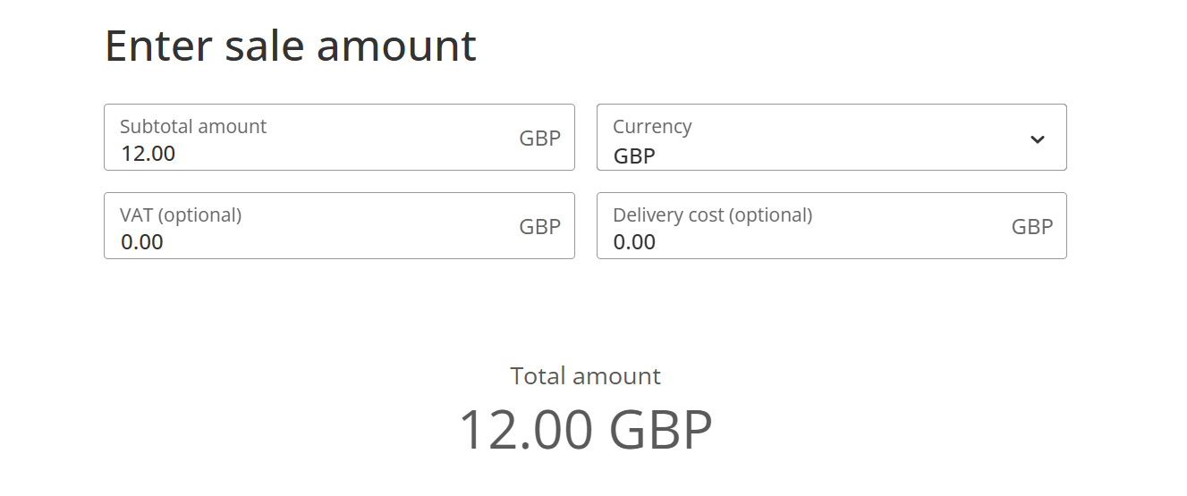Click into the VAT (optional) field

click(313, 241)
